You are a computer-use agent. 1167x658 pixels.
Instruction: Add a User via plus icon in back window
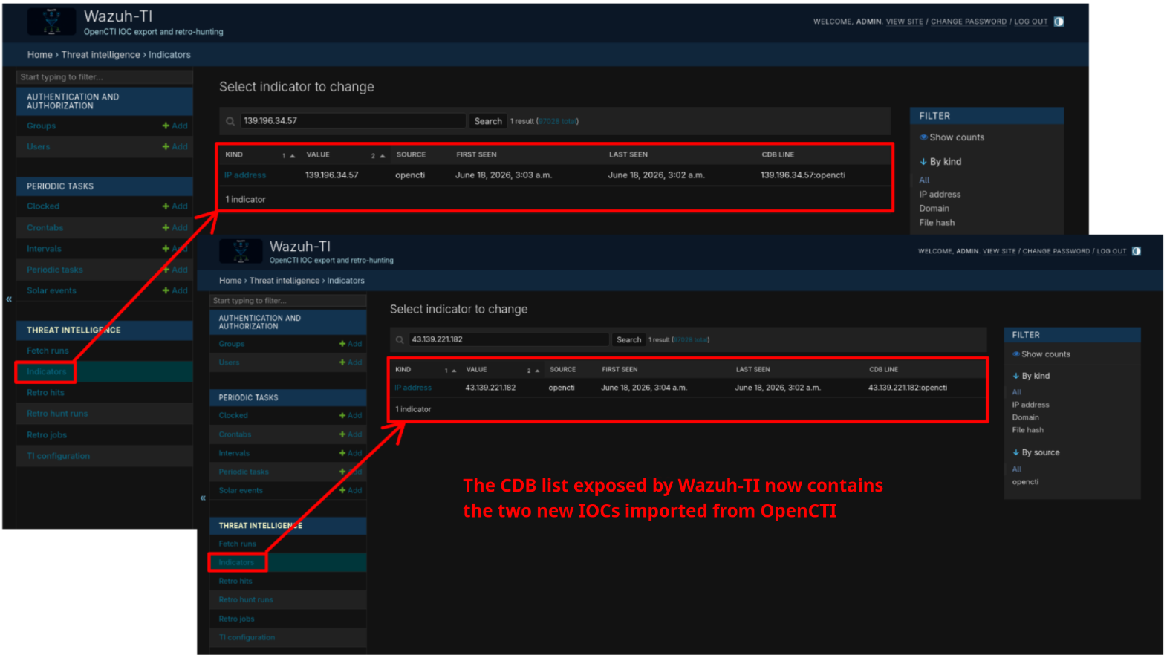(175, 147)
